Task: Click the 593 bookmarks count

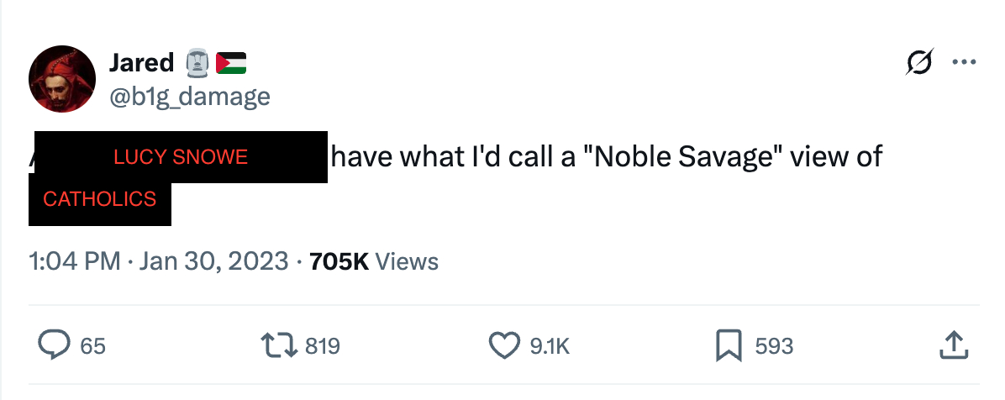Action: tap(774, 345)
